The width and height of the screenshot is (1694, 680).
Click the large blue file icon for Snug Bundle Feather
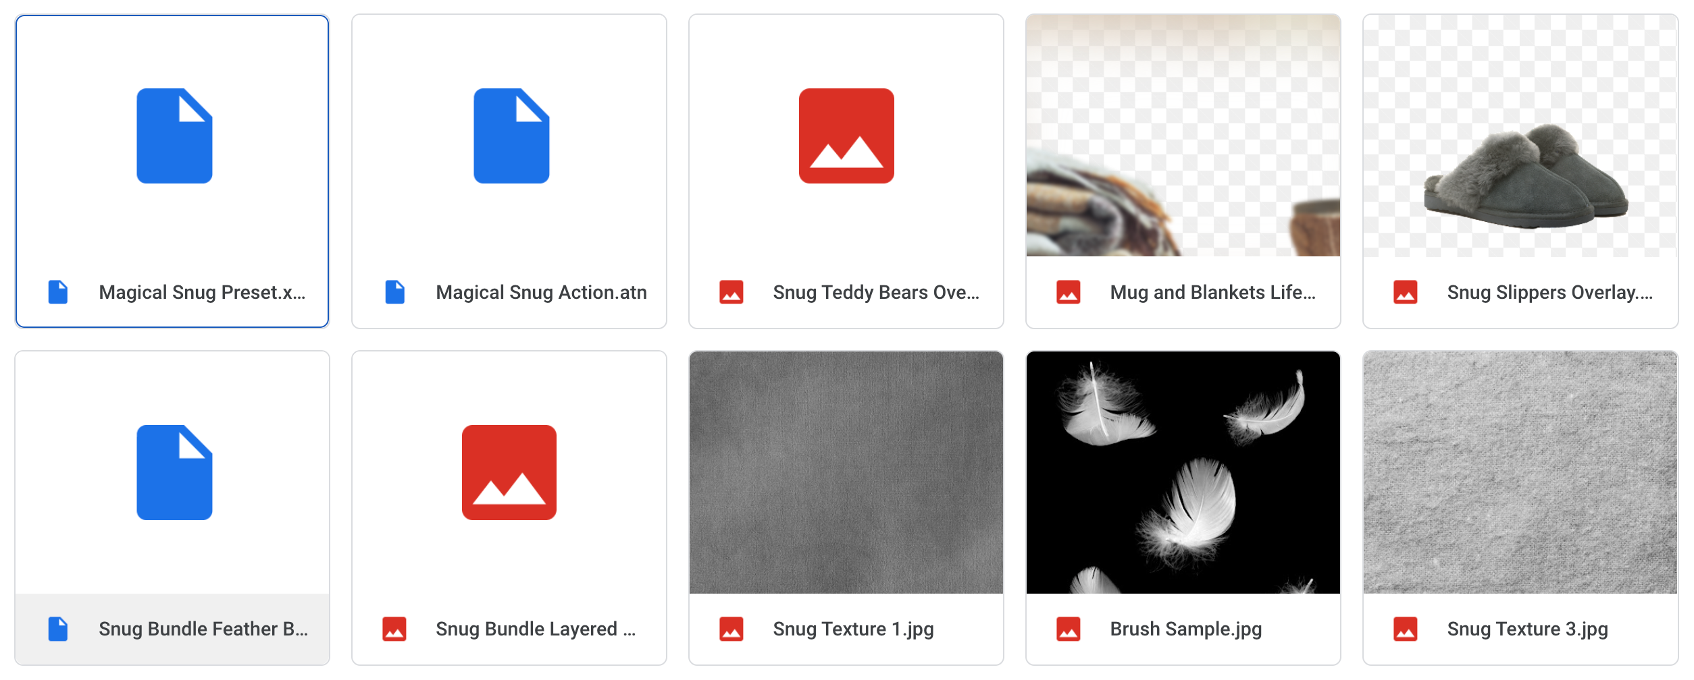tap(174, 472)
